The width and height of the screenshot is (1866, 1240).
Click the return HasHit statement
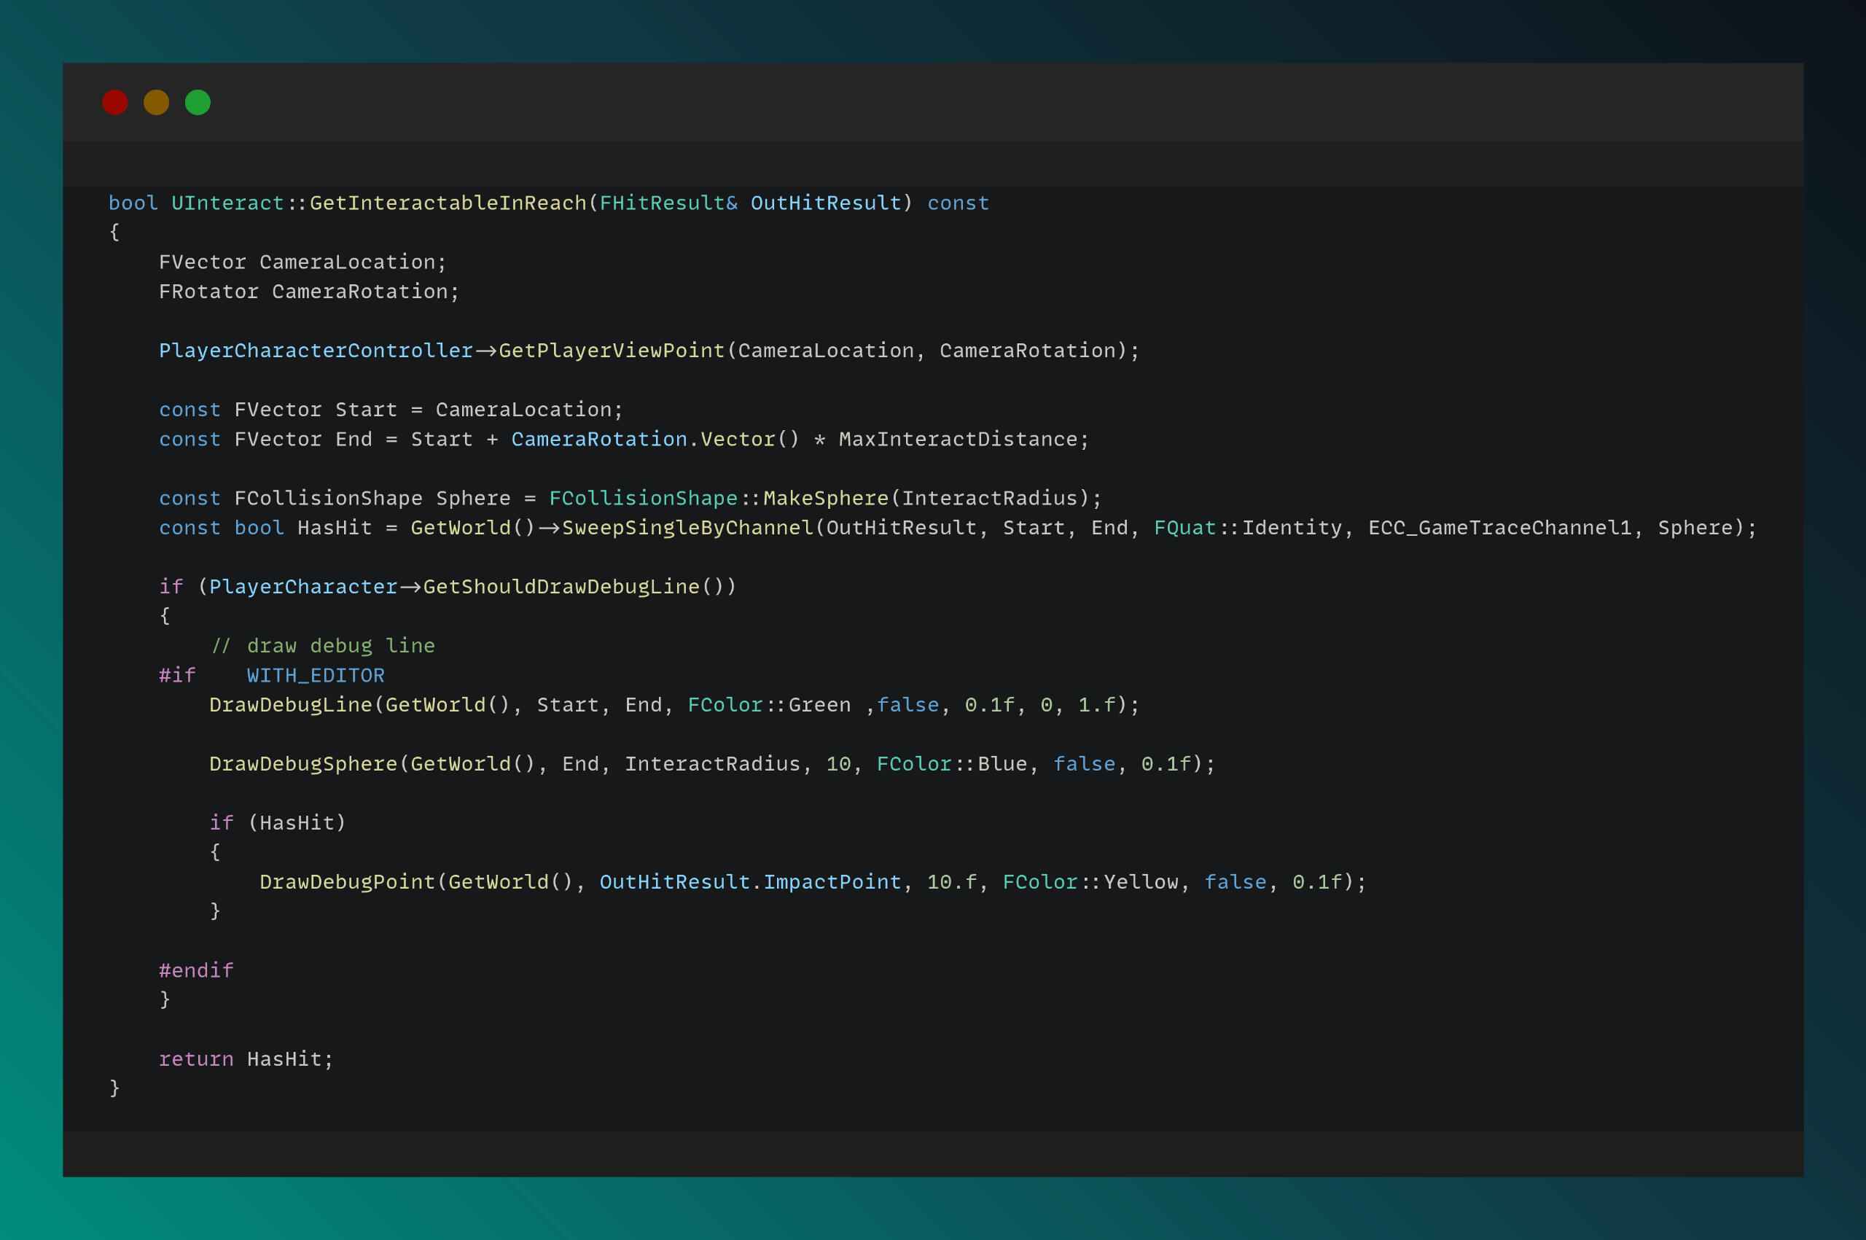pos(246,1059)
